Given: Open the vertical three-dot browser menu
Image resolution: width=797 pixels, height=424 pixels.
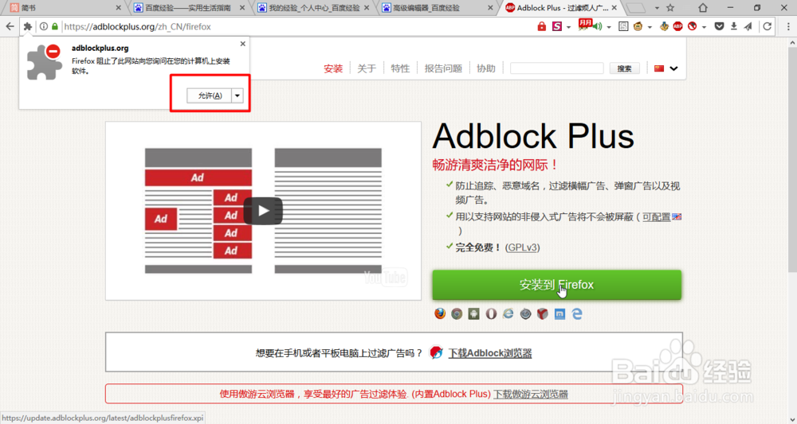Looking at the screenshot, I should [x=788, y=26].
